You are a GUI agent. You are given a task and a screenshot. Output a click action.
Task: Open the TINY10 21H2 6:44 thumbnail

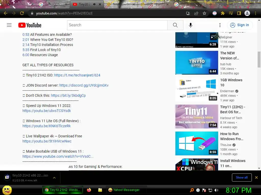pyautogui.click(x=197, y=63)
